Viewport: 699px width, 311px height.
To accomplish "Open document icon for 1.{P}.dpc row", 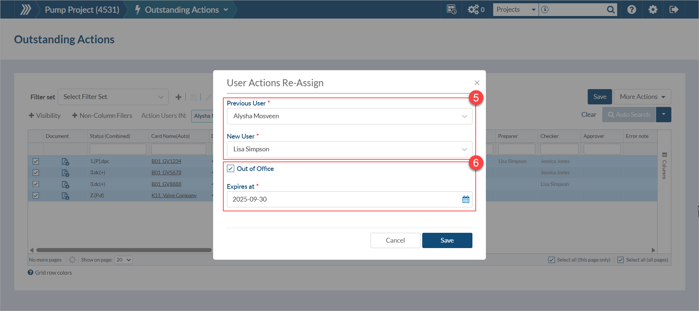I will [65, 162].
